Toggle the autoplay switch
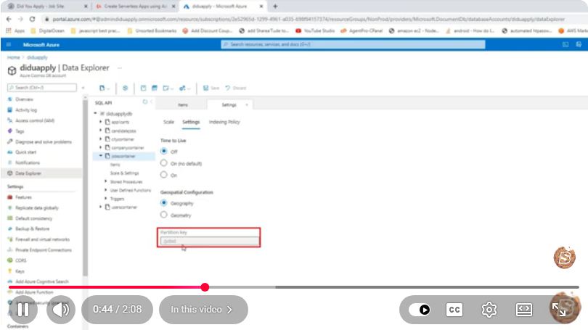The height and width of the screenshot is (330, 588). click(420, 310)
